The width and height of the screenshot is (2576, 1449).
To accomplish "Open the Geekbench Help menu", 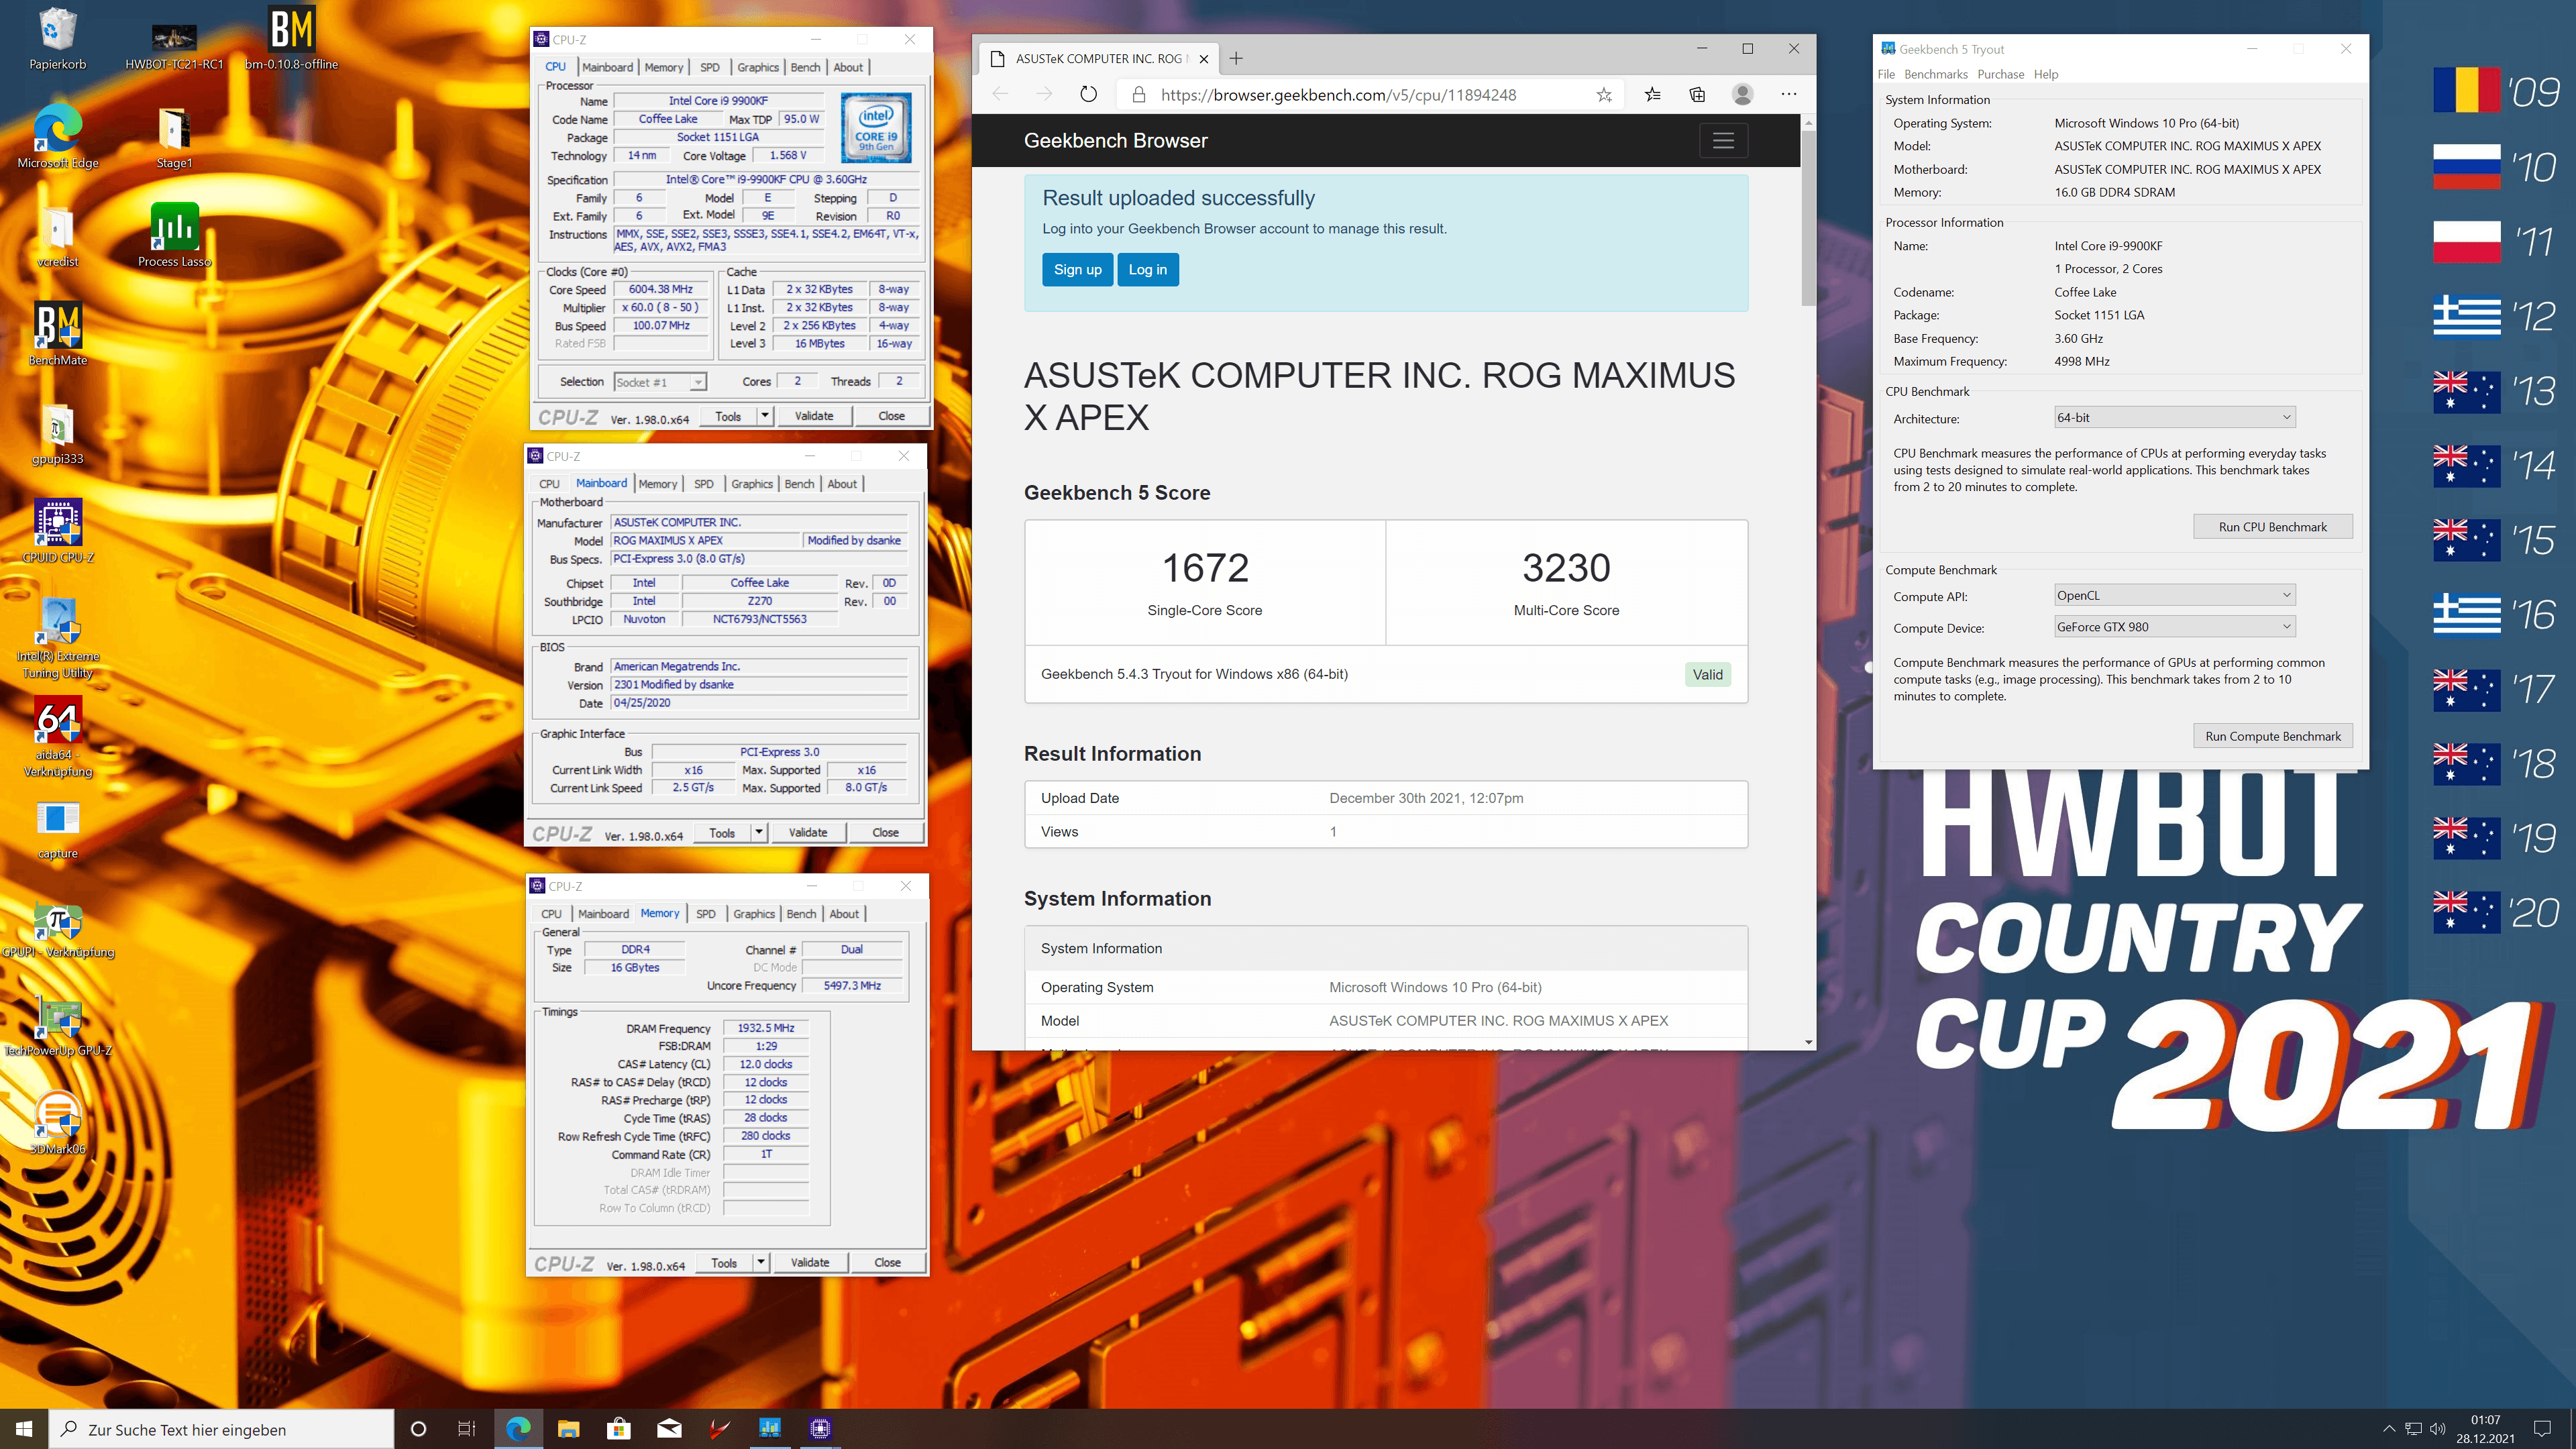I will [2046, 74].
